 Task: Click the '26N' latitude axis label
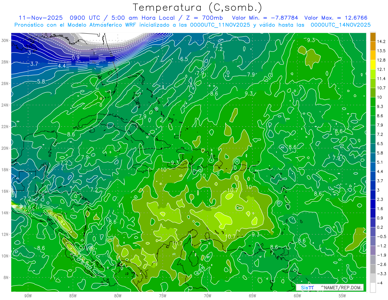[x=5, y=83]
